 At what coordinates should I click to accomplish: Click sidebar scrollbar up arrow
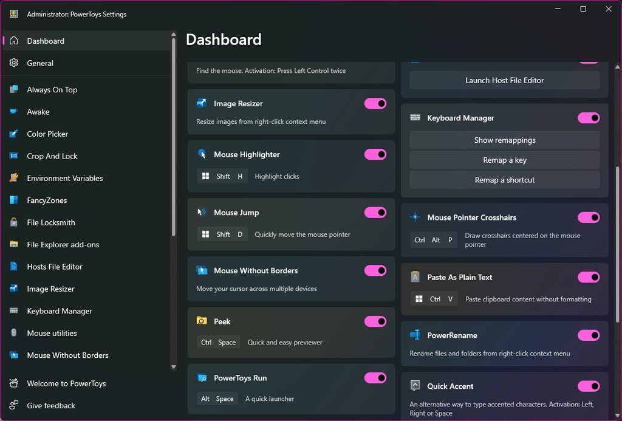click(174, 35)
